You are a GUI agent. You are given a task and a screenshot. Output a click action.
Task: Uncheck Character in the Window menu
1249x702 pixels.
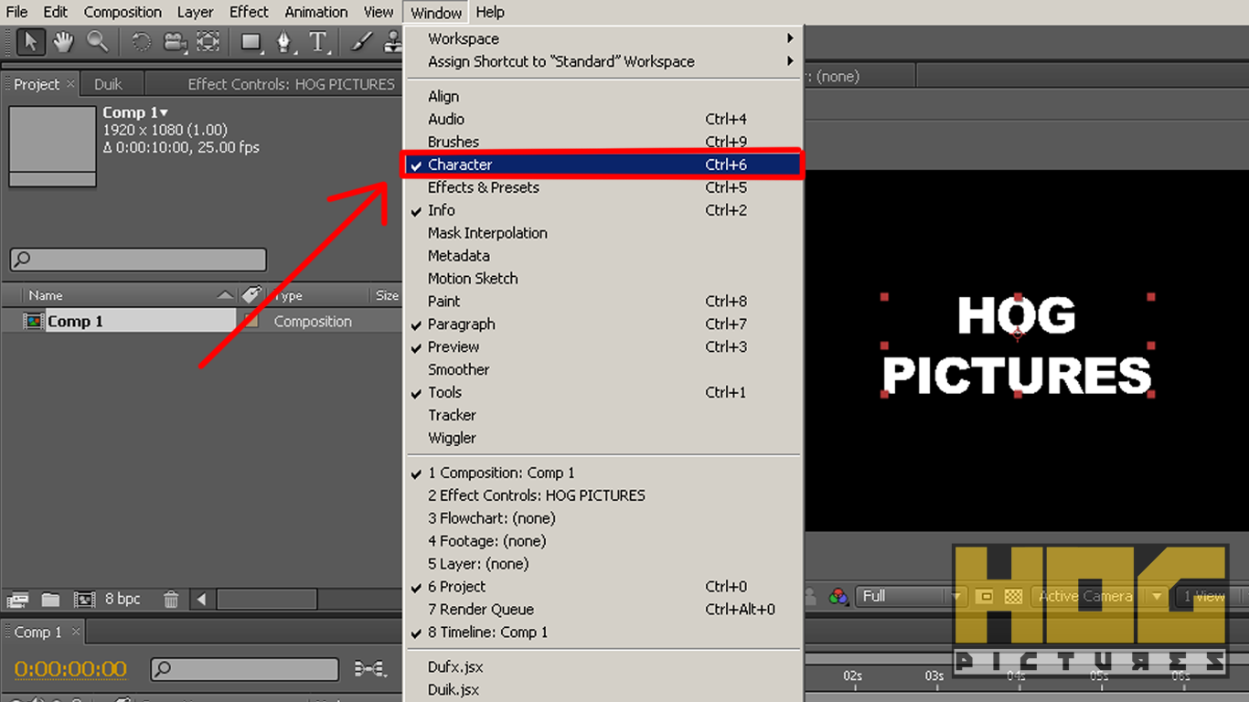coord(460,165)
